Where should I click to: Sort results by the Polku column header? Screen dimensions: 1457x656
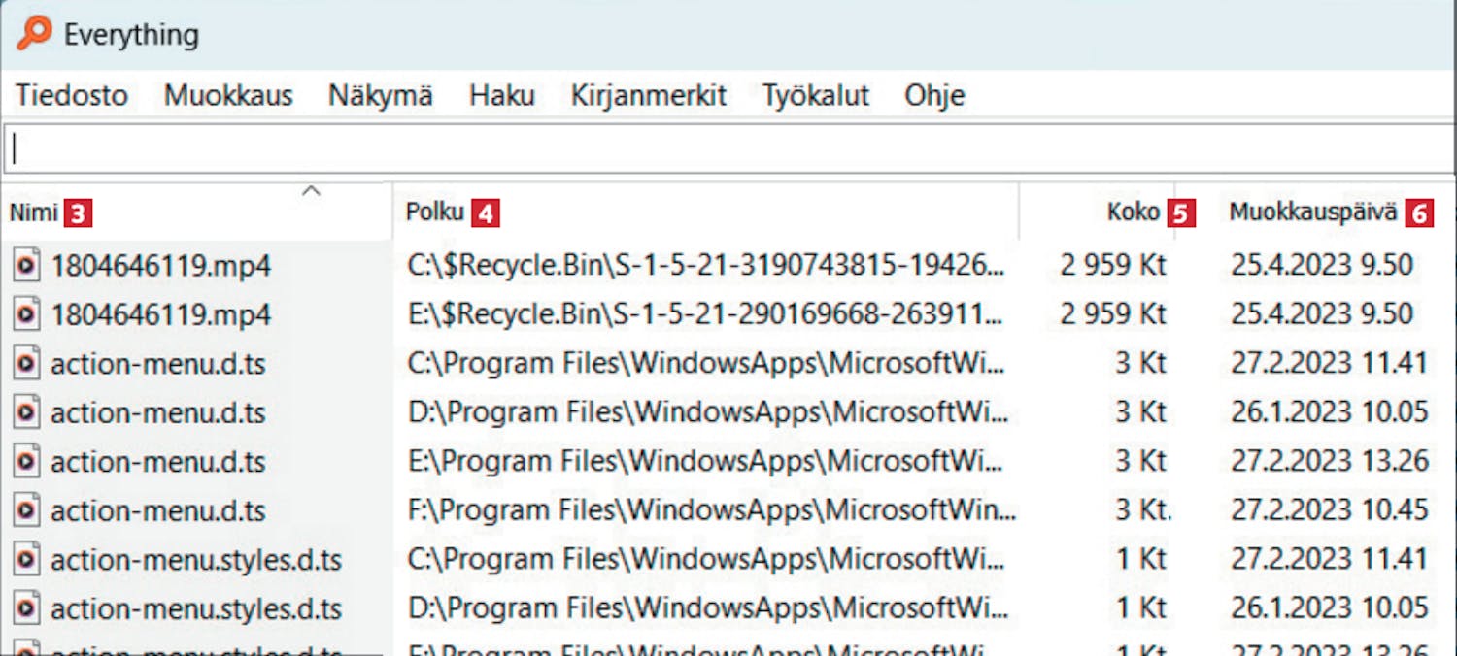[435, 213]
